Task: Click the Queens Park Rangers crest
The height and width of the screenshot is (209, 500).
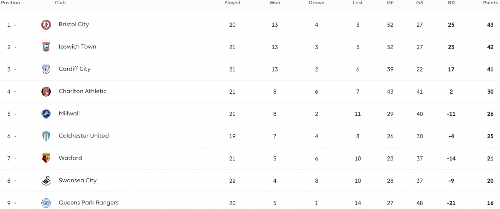Action: 46,203
